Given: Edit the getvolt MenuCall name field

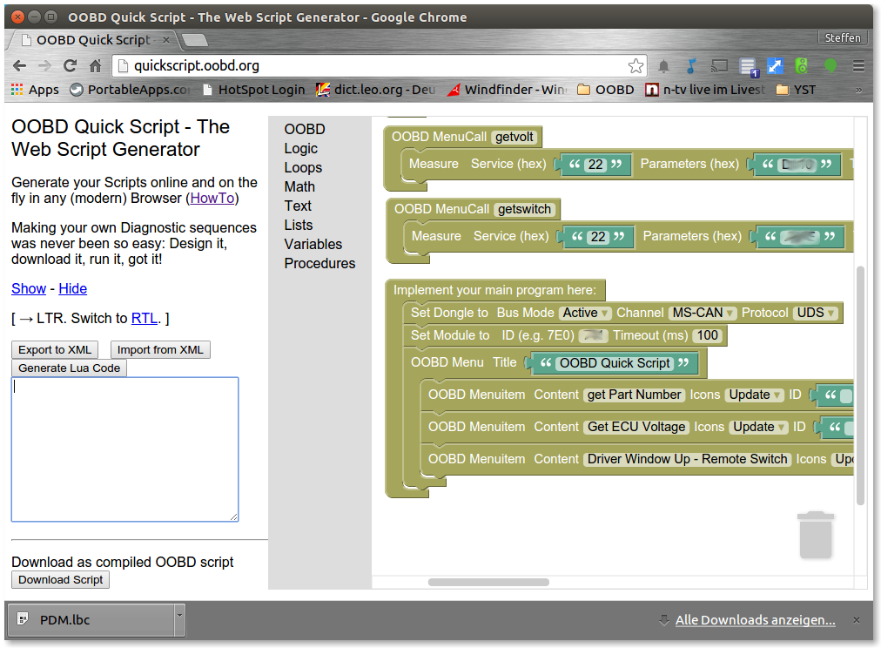Looking at the screenshot, I should pos(514,137).
